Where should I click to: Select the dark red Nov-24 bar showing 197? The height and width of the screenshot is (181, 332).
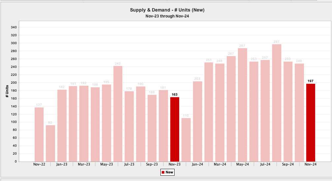(311, 122)
